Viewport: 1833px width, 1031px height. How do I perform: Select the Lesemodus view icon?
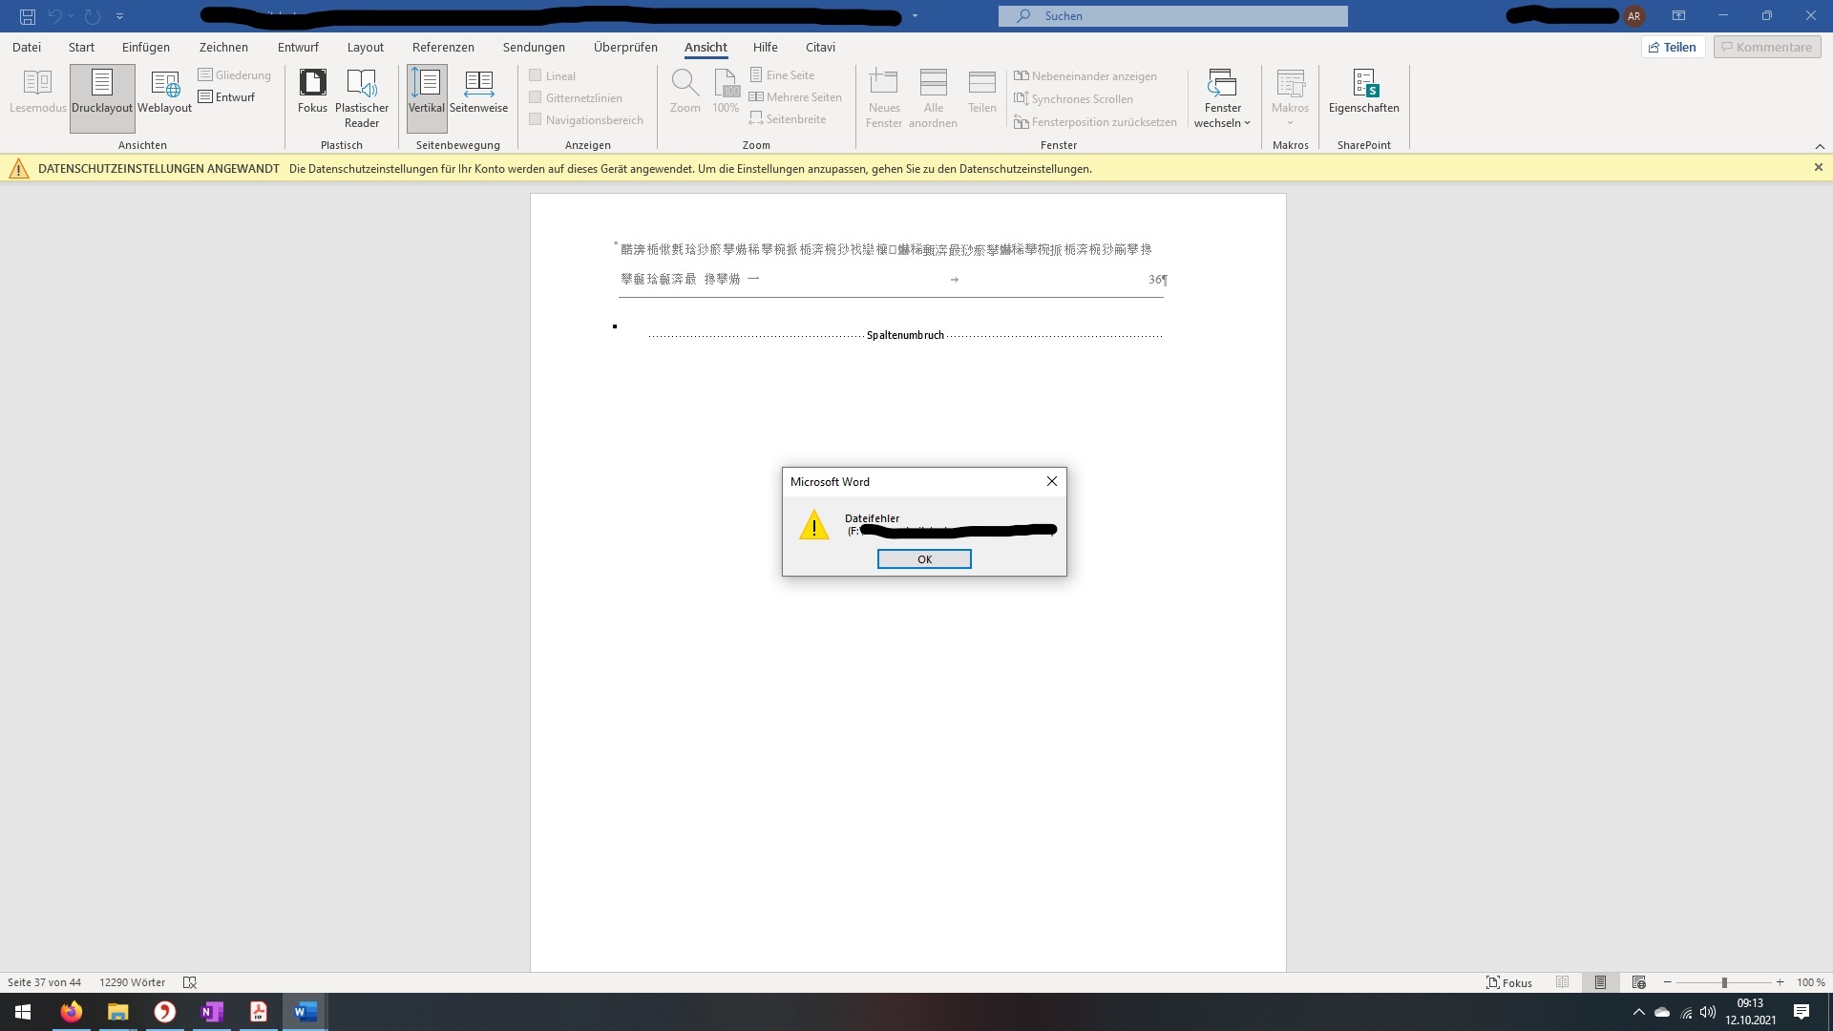click(36, 91)
